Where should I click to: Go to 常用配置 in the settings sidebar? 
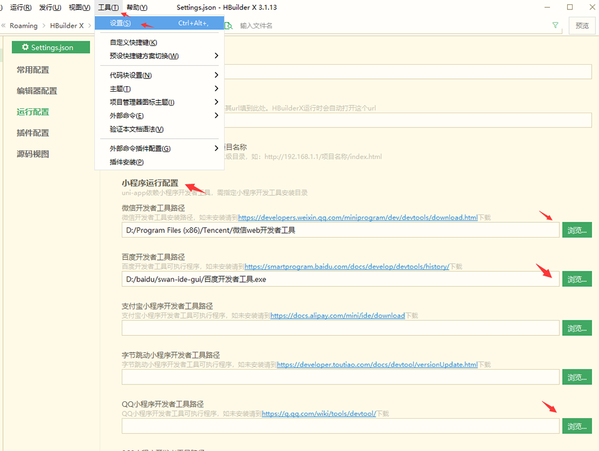coord(33,70)
